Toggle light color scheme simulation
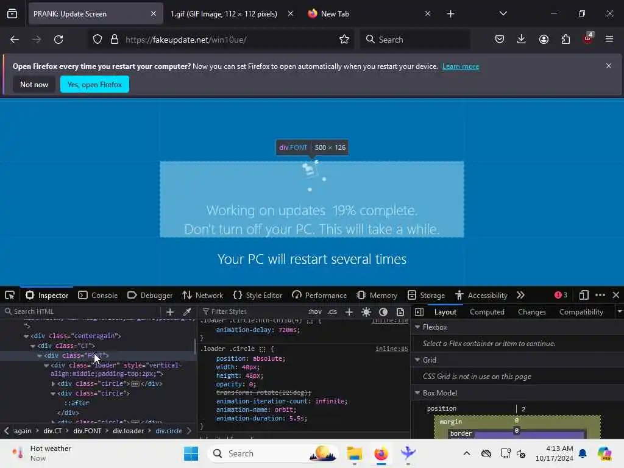 pyautogui.click(x=366, y=312)
